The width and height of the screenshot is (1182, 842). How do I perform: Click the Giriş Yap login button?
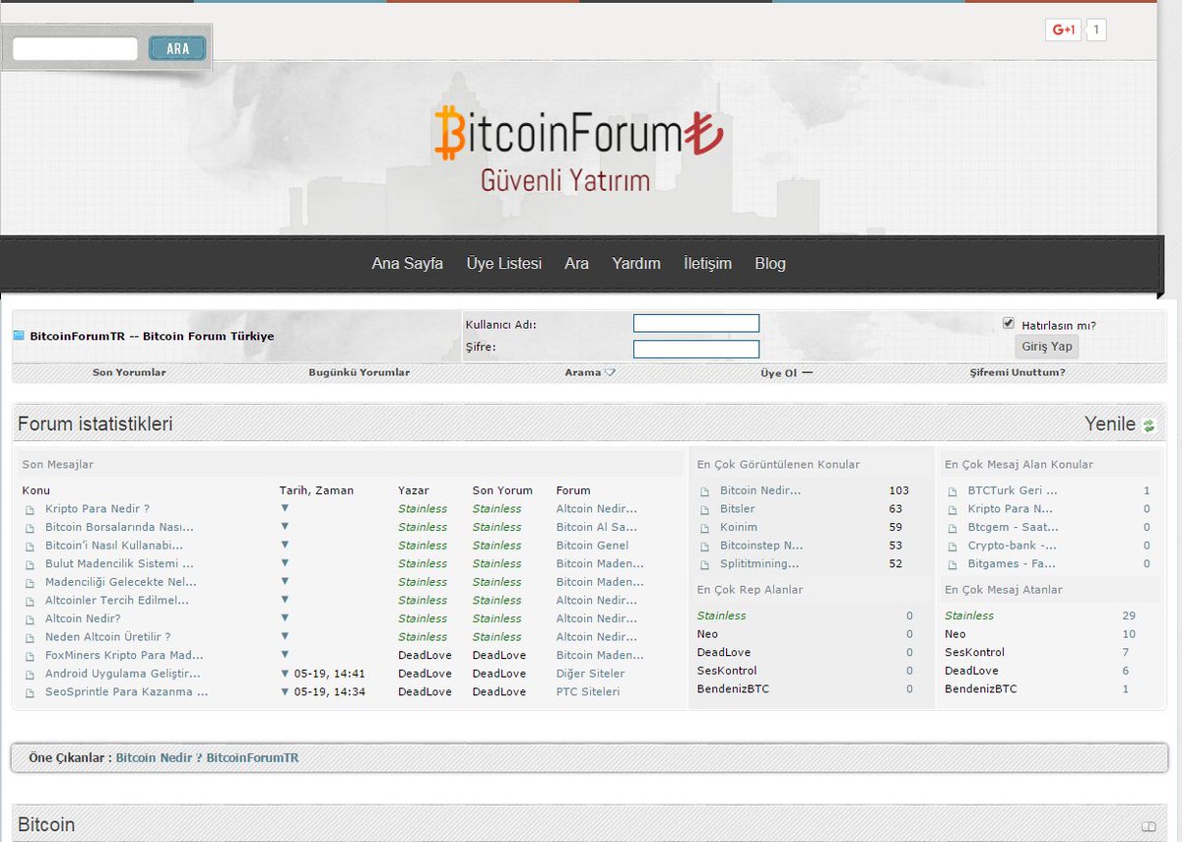(1047, 347)
